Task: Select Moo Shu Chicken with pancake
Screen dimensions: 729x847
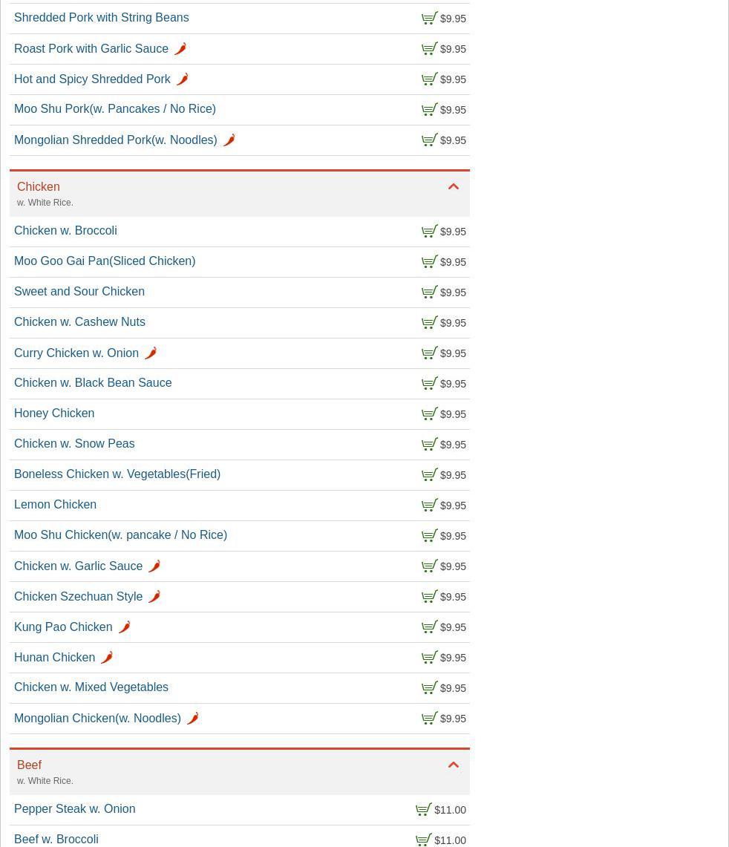Action: 120,535
